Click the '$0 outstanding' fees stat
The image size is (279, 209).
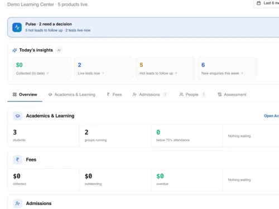coord(115,179)
